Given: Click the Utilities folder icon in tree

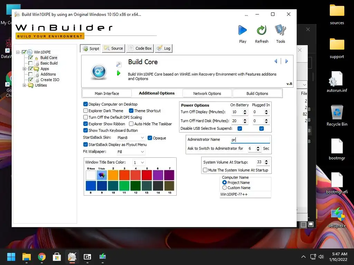Looking at the screenshot, I should tap(31, 85).
